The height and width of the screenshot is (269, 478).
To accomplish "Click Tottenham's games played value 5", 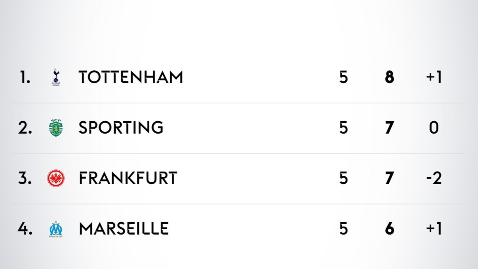I will tap(344, 77).
